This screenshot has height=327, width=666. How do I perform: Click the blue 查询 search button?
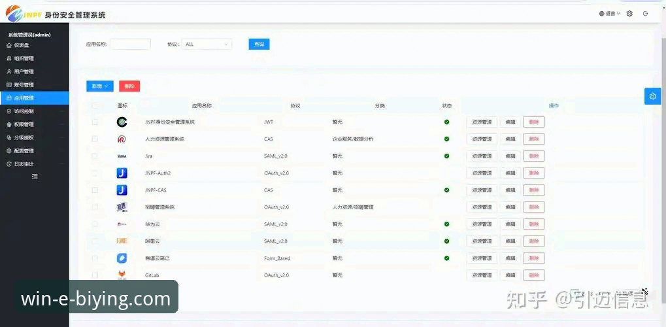pyautogui.click(x=259, y=44)
